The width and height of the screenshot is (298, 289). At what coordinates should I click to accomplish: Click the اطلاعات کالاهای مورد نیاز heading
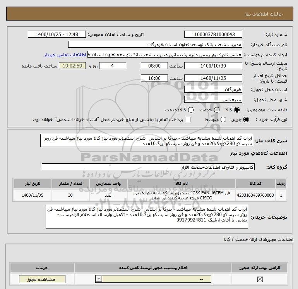point(259,153)
